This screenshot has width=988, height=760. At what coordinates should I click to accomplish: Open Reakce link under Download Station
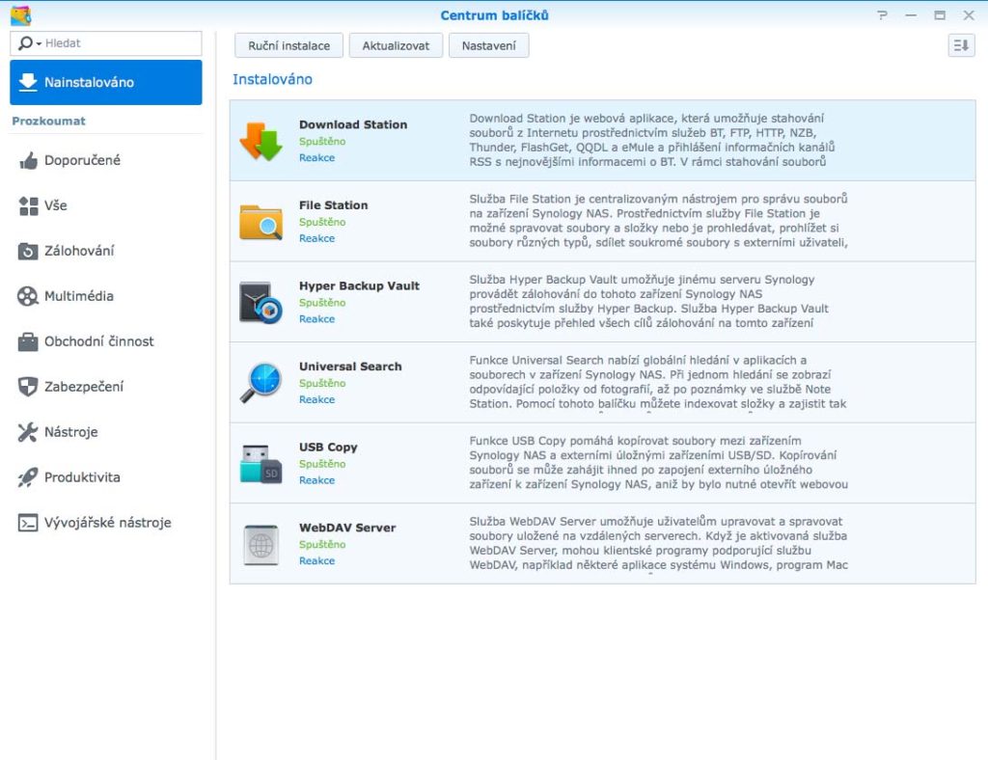click(316, 157)
